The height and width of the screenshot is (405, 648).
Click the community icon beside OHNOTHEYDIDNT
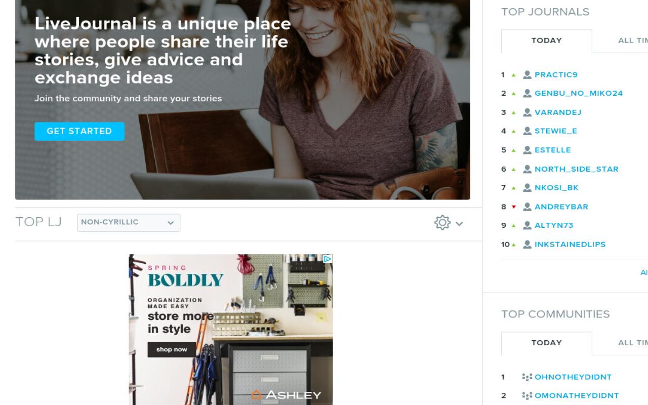pos(527,377)
